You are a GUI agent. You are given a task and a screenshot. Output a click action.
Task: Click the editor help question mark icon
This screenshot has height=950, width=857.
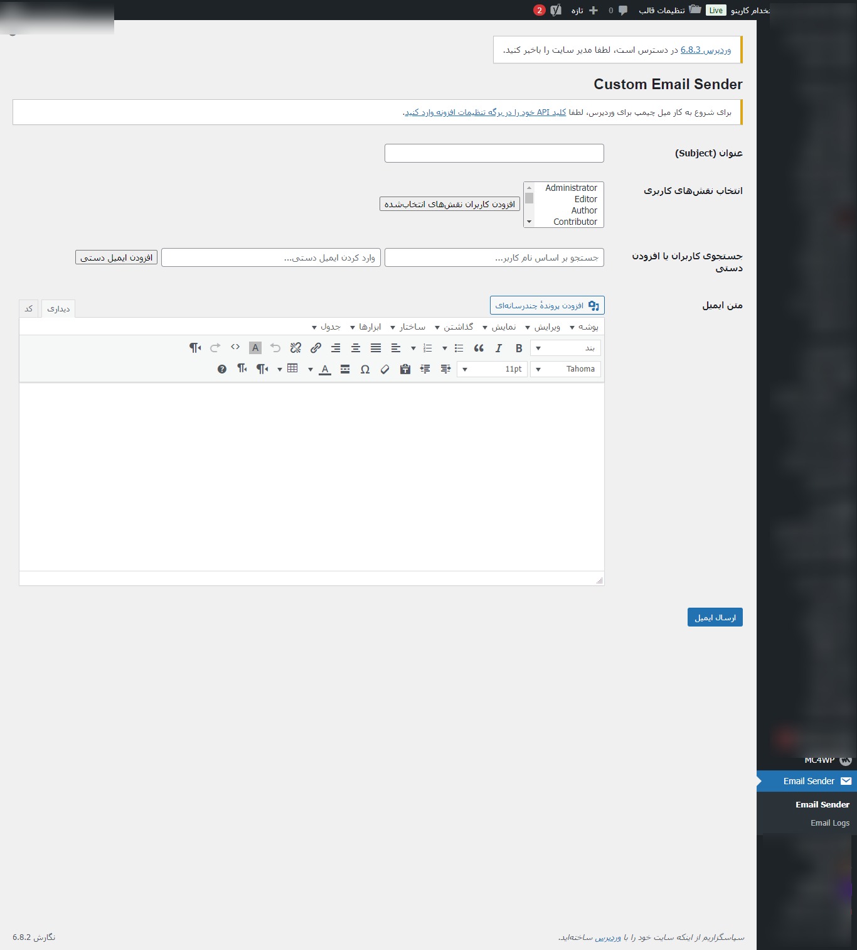point(222,369)
